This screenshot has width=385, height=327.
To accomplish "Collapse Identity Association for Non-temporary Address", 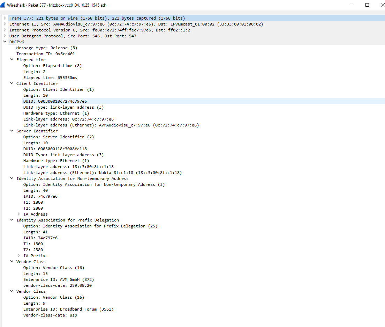I will (12, 178).
